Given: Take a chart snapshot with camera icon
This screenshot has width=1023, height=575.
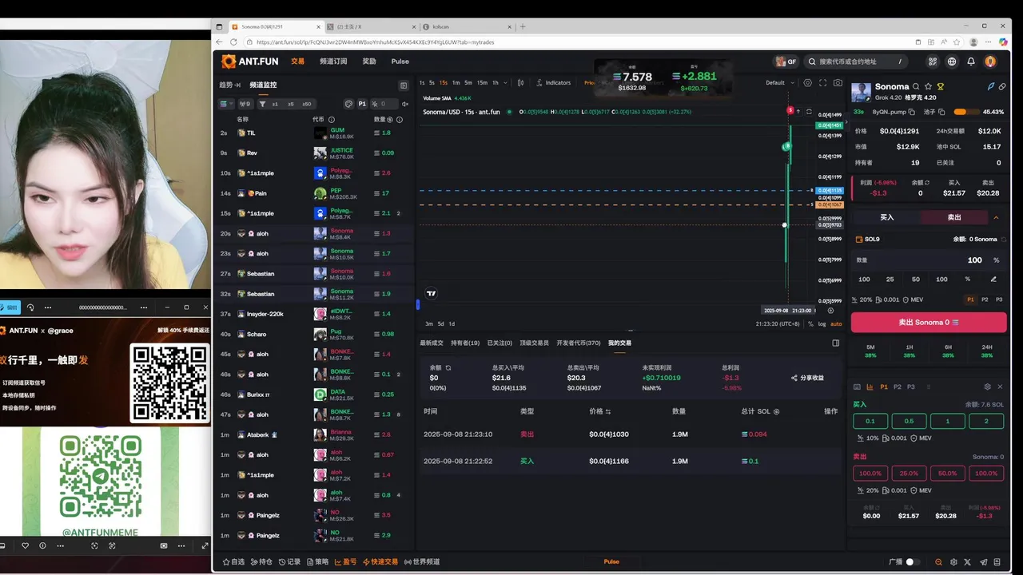Looking at the screenshot, I should click(838, 82).
